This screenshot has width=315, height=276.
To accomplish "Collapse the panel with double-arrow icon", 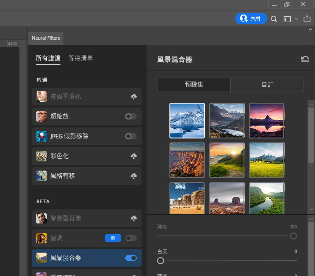I will coord(310,29).
